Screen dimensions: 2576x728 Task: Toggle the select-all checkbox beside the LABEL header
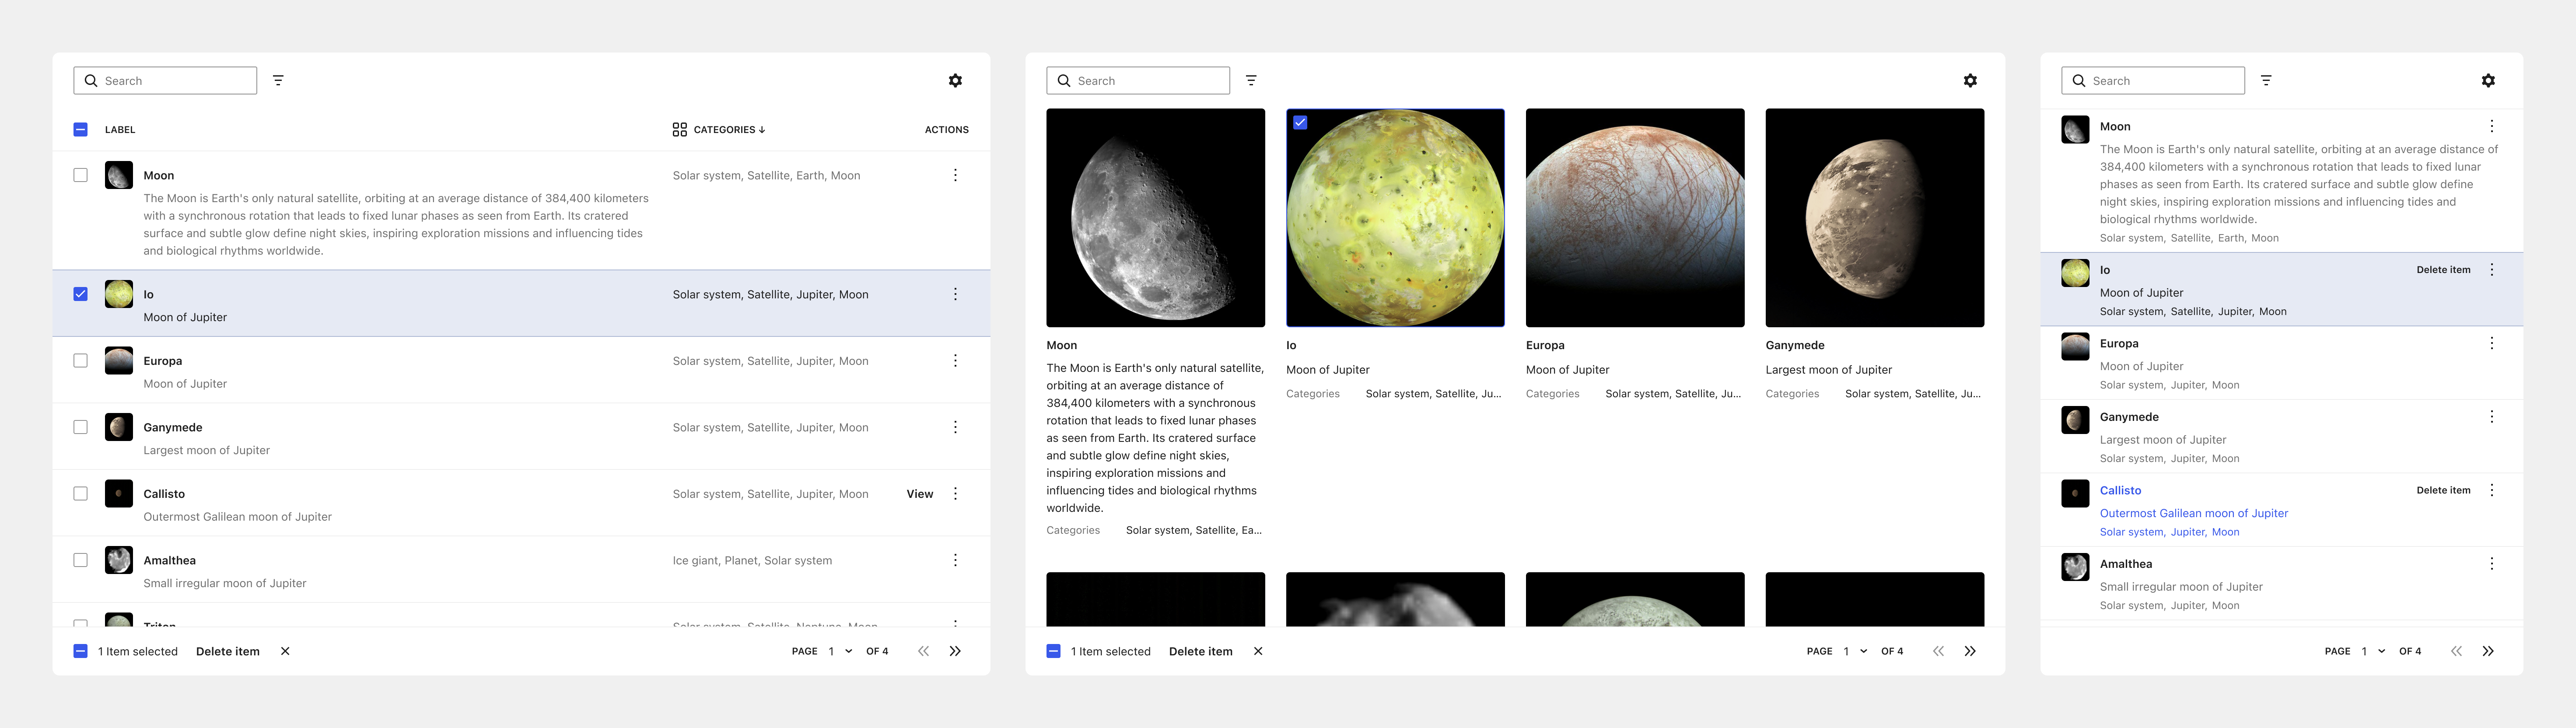click(x=81, y=129)
